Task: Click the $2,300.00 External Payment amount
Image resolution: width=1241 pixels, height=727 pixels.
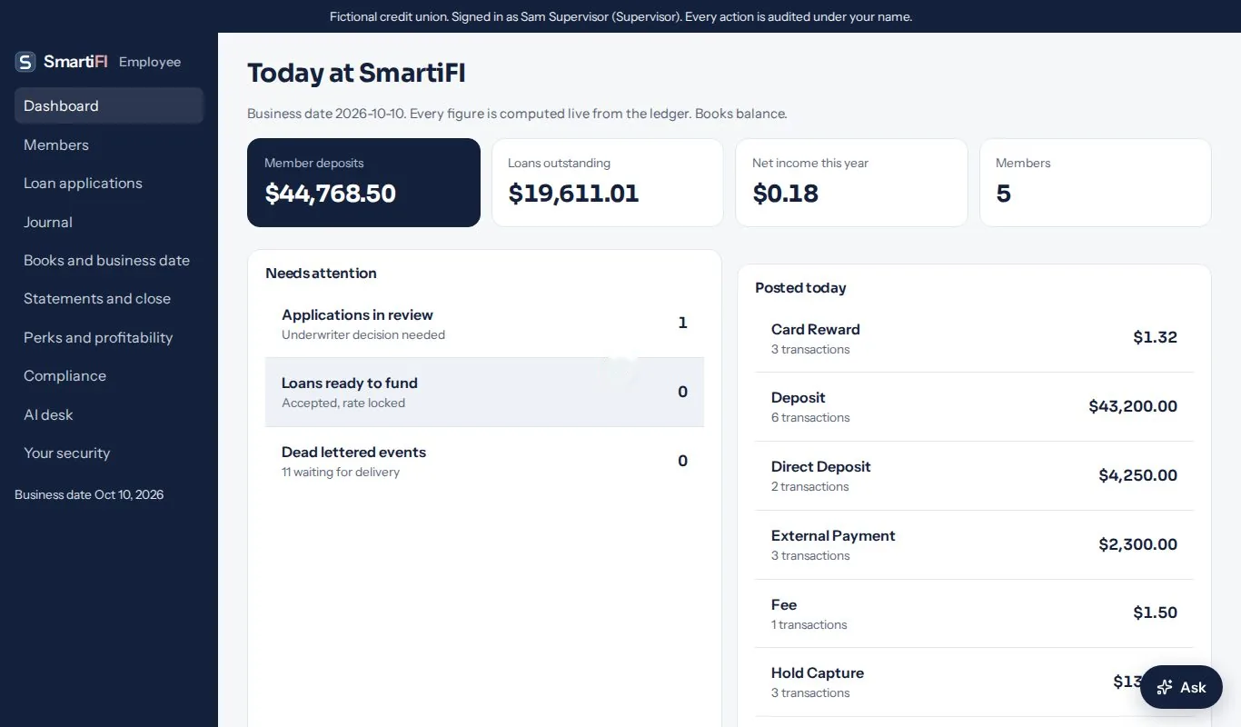Action: (x=1137, y=544)
